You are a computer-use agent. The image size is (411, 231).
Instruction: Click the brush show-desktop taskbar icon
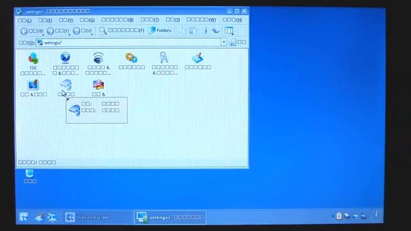(x=39, y=217)
